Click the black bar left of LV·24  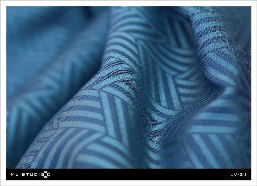pos(200,174)
